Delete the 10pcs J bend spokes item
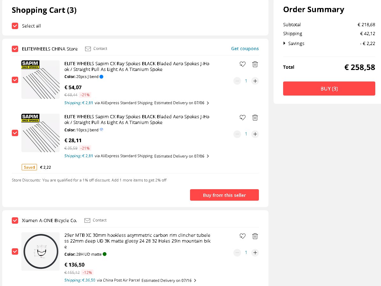The width and height of the screenshot is (381, 286). (x=255, y=118)
